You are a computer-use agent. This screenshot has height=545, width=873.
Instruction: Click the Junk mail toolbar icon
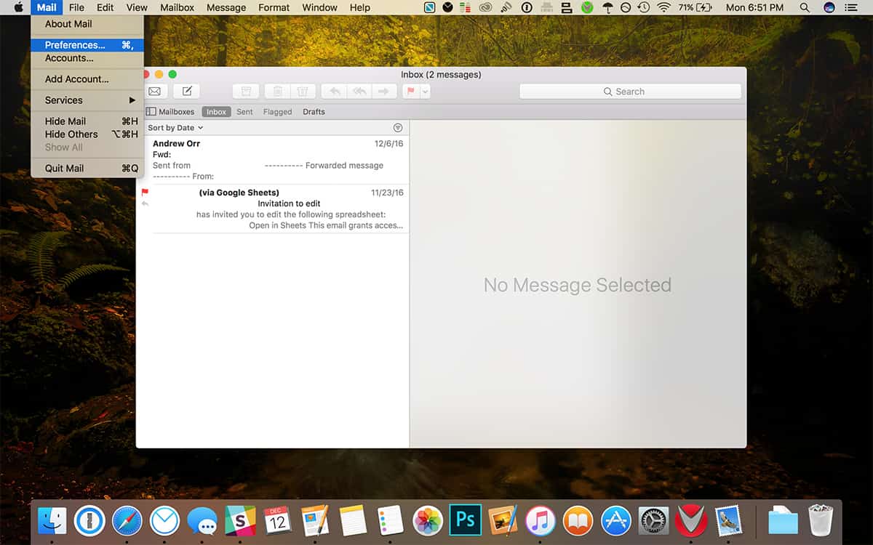coord(302,92)
